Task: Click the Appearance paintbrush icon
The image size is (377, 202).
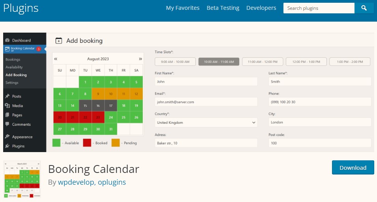Action: pyautogui.click(x=8, y=136)
